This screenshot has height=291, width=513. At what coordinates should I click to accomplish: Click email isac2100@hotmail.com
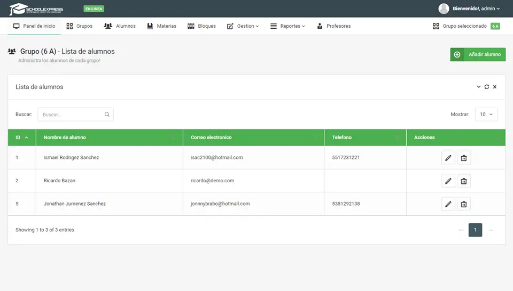[x=216, y=158]
